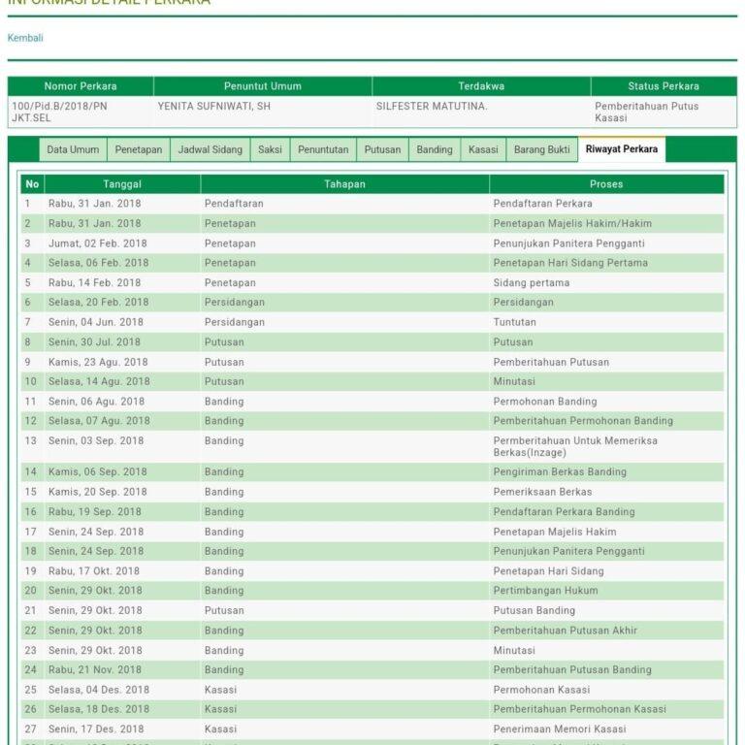Viewport: 745px width, 745px height.
Task: Open the Barang Bukti tab
Action: point(541,150)
